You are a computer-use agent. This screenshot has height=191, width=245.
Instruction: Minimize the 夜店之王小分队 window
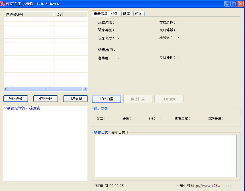tap(227, 4)
